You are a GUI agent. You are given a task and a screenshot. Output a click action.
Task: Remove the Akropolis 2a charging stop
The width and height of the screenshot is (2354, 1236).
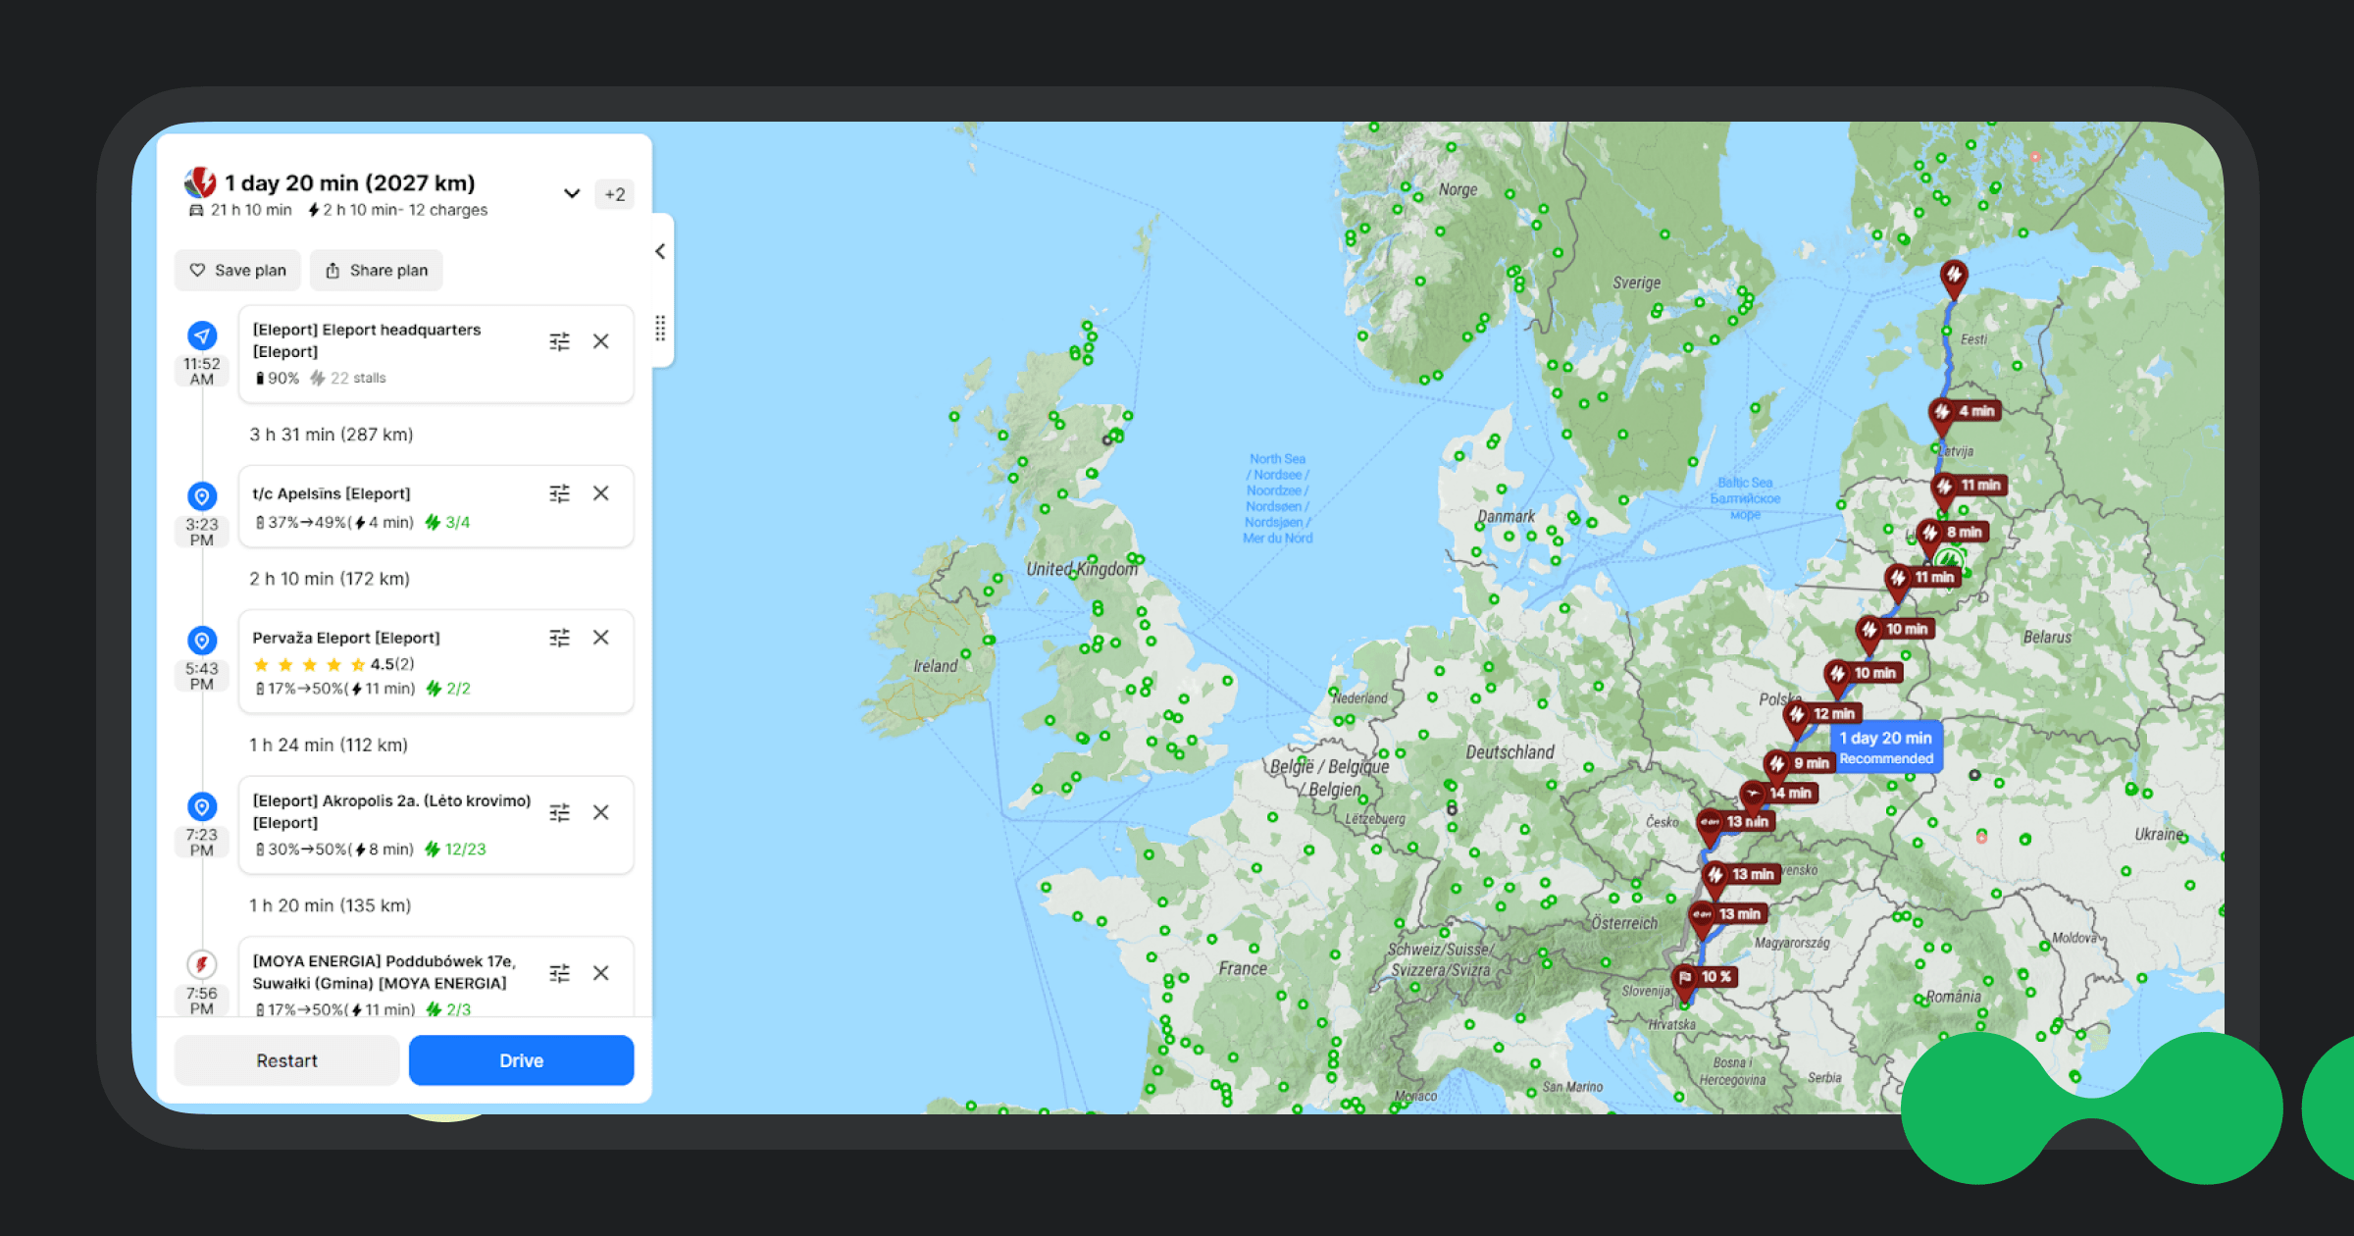(601, 812)
